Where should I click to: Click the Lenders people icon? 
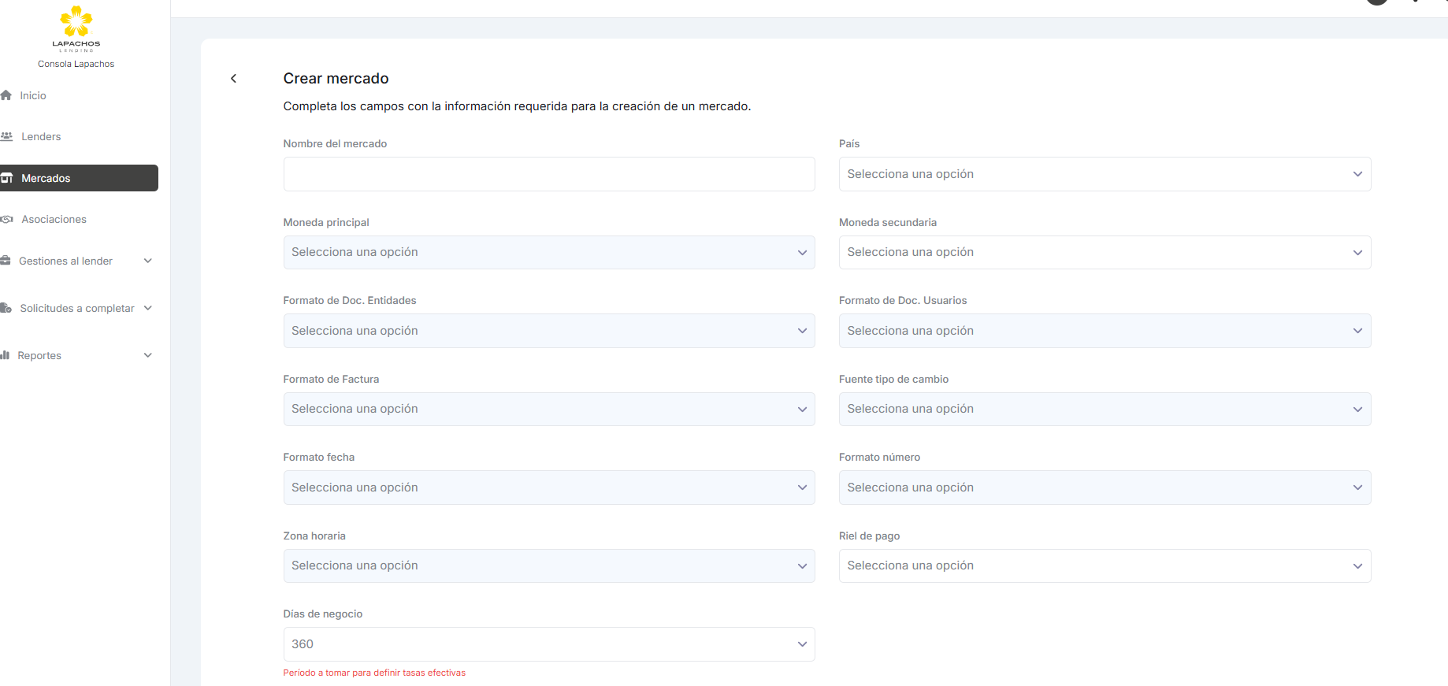click(6, 136)
